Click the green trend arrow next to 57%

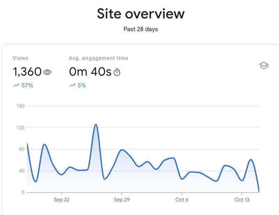(16, 85)
